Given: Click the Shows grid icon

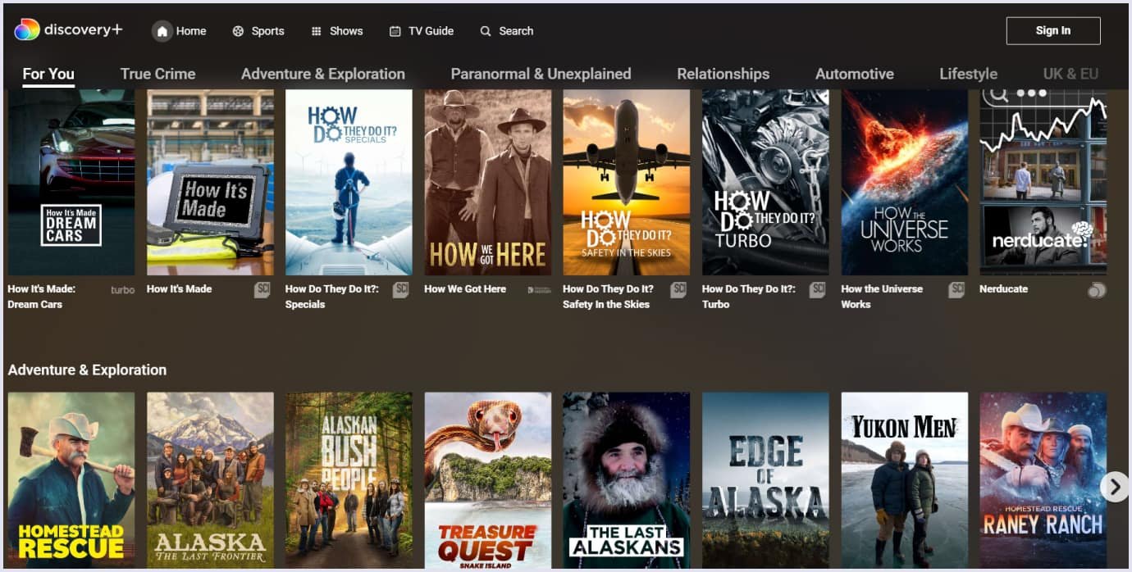Looking at the screenshot, I should [317, 31].
